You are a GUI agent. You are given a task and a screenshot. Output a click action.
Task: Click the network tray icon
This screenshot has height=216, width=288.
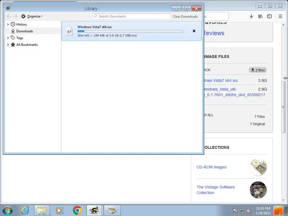[x=242, y=211]
